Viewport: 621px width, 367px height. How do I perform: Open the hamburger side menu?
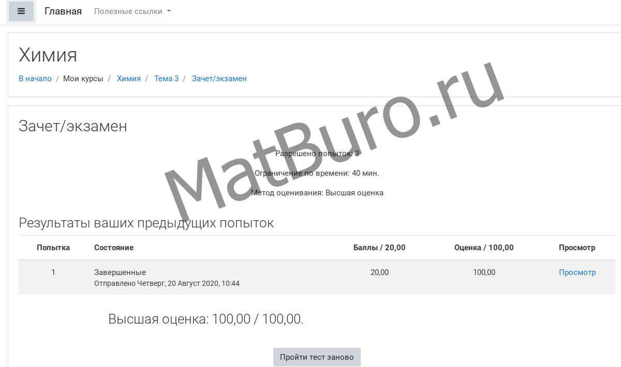pyautogui.click(x=21, y=11)
